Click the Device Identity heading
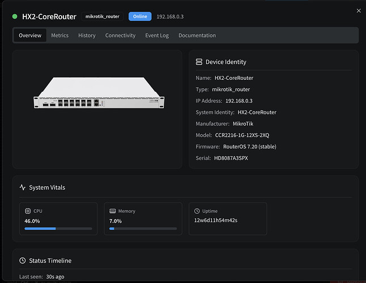Screen dimensions: 366x283 (226, 62)
